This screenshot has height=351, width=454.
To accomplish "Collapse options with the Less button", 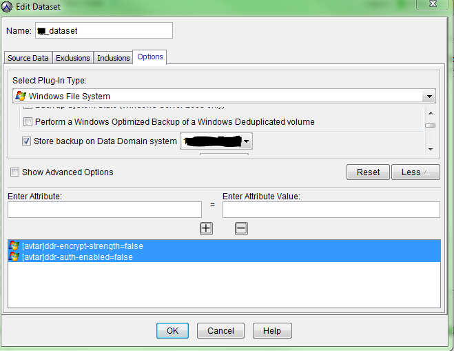I will tap(415, 172).
